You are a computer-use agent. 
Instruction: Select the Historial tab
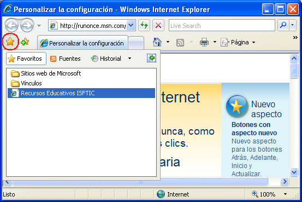(106, 59)
